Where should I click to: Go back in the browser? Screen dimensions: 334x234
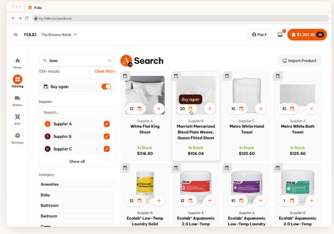13,18
